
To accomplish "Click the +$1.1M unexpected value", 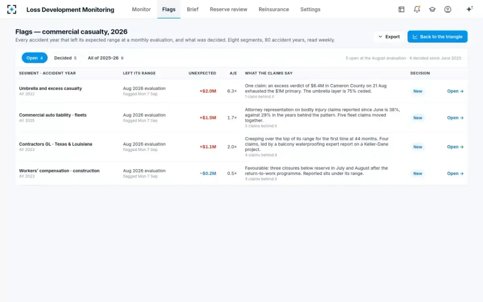I will click(208, 147).
